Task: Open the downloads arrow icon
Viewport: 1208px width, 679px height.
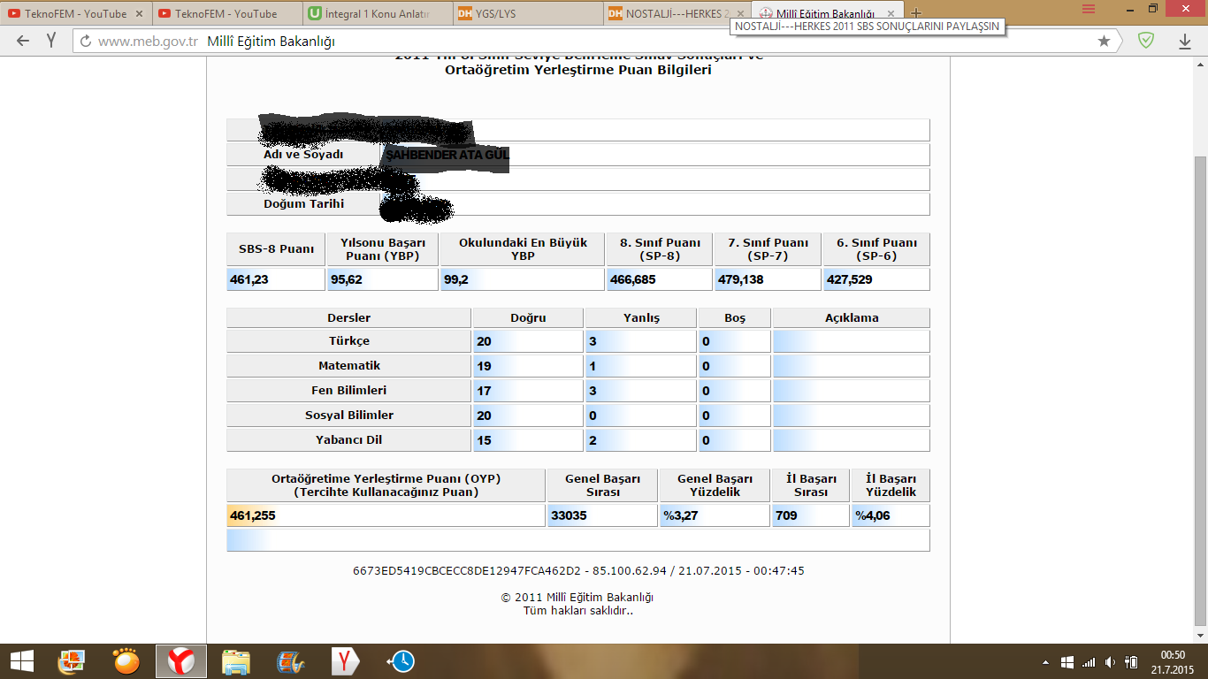Action: tap(1185, 41)
